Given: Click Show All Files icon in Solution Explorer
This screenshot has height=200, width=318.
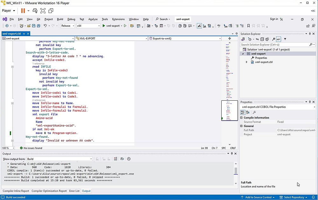Looking at the screenshot, I should pos(267,39).
